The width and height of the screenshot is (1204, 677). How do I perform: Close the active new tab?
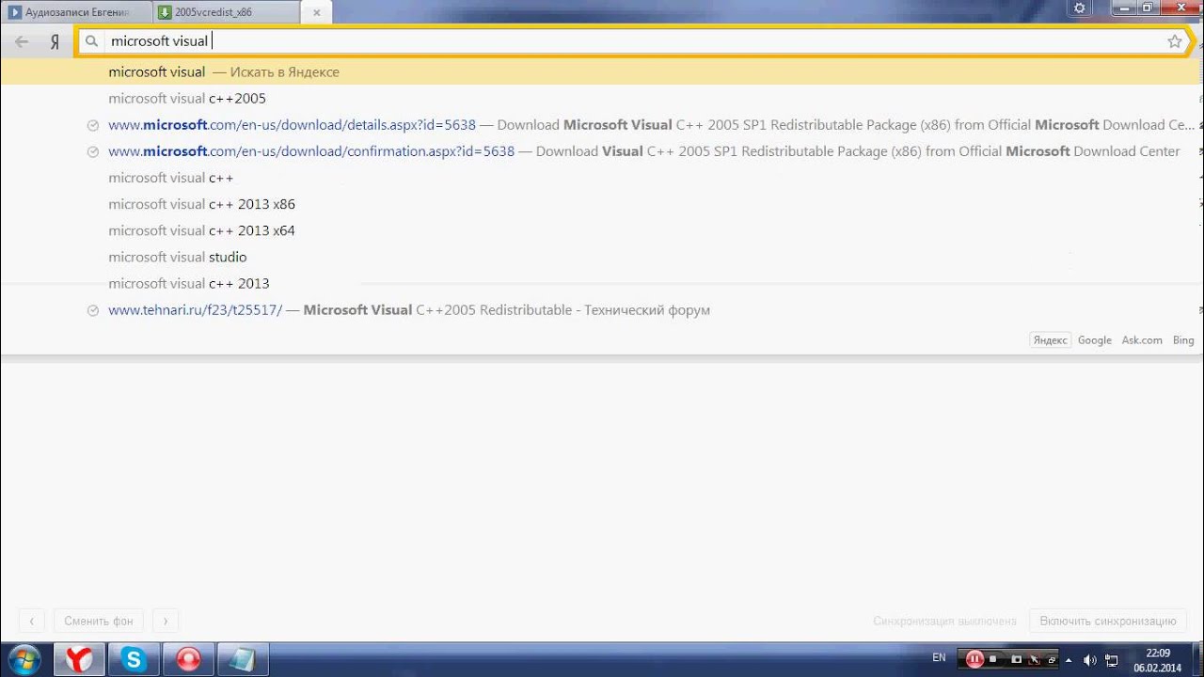[x=316, y=12]
